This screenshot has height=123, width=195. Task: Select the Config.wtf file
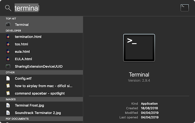click(x=42, y=79)
